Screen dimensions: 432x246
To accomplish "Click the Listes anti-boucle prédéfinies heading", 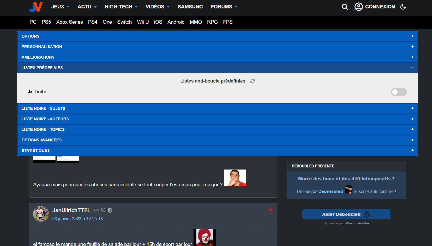I will click(x=213, y=81).
